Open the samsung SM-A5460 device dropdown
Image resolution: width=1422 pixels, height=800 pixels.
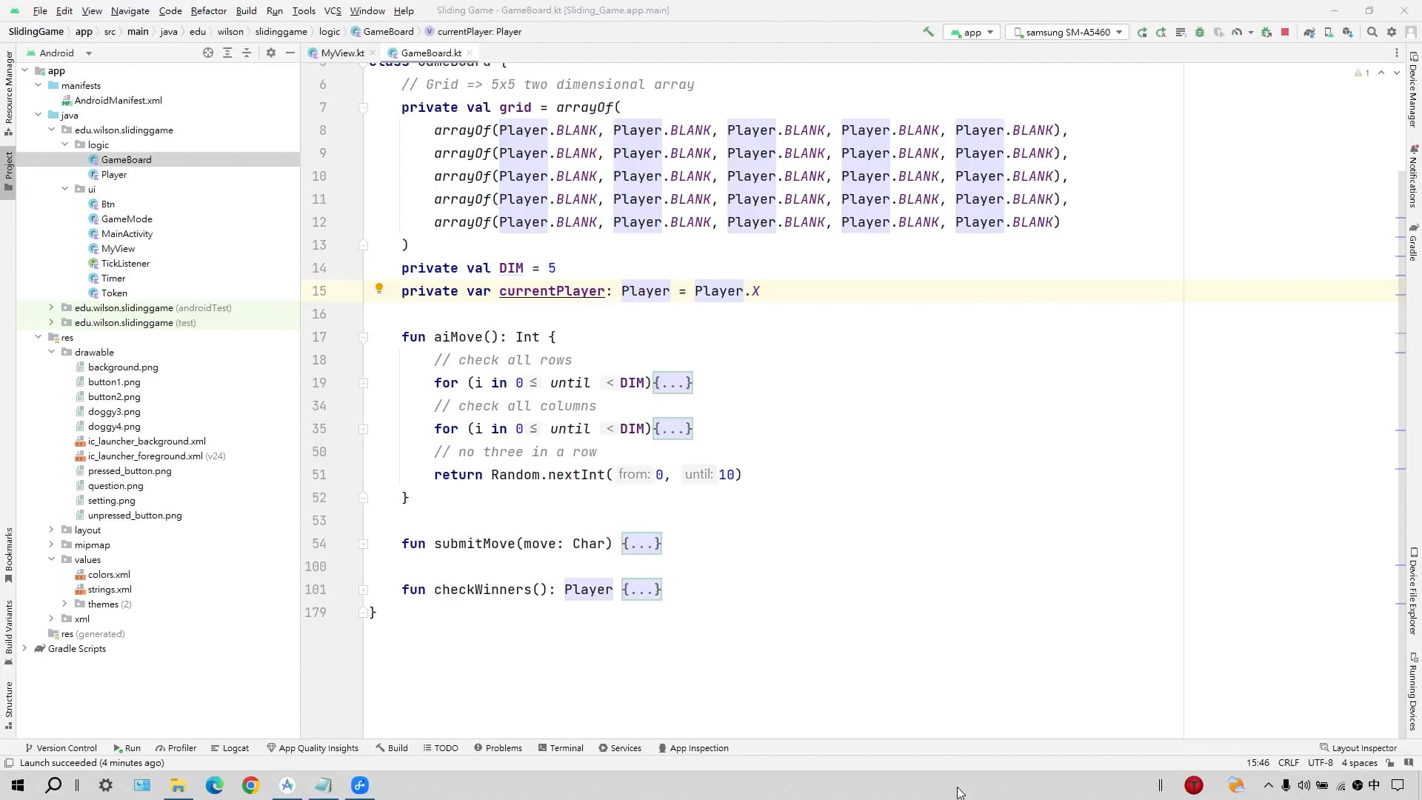pyautogui.click(x=1066, y=32)
